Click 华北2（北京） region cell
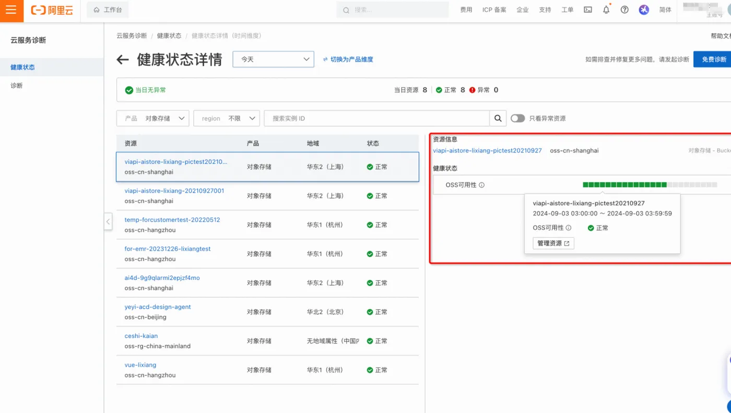The width and height of the screenshot is (731, 413). [x=326, y=312]
